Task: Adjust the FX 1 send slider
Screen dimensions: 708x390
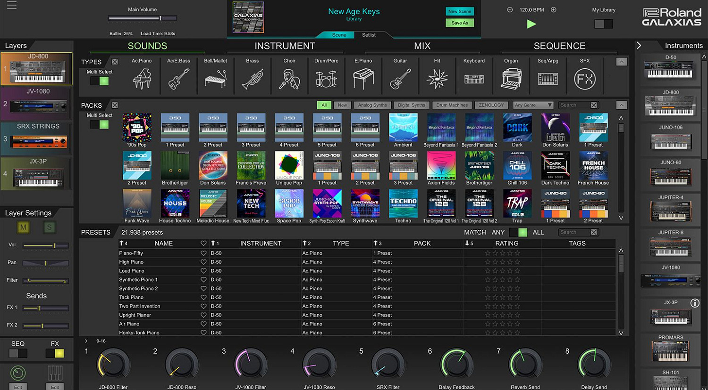Action: pos(46,308)
